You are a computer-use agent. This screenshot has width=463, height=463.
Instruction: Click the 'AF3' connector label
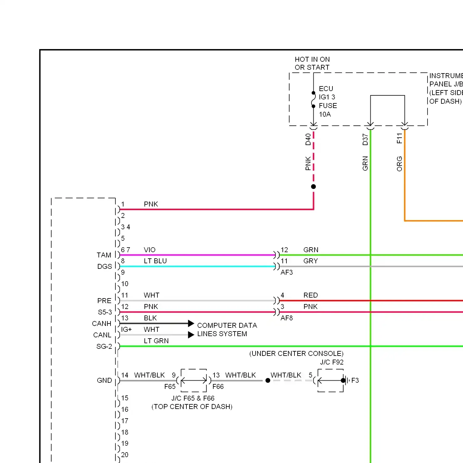point(287,272)
